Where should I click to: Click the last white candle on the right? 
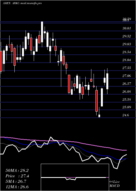click(107, 81)
